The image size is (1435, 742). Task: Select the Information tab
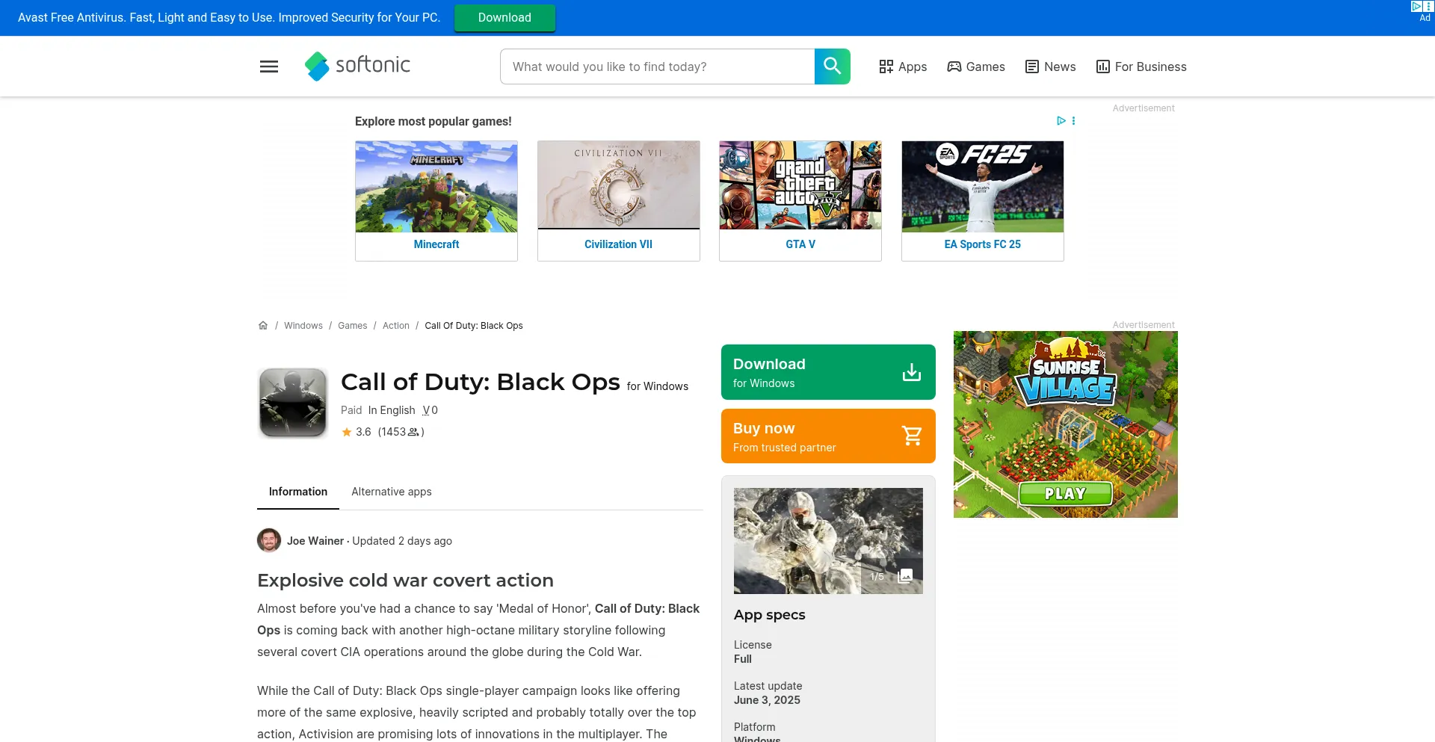click(x=298, y=492)
